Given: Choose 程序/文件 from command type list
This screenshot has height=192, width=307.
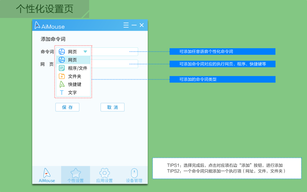Looking at the screenshot, I should click(x=73, y=68).
